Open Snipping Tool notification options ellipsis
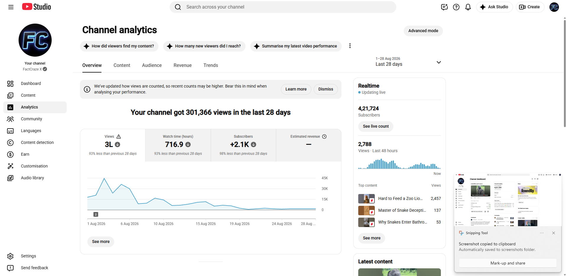 (542, 233)
